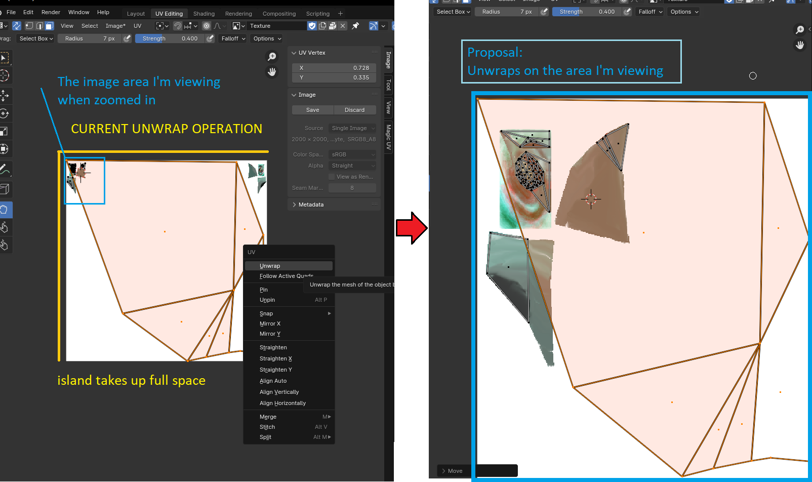Toggle the image pin icon
812x482 pixels.
355,26
